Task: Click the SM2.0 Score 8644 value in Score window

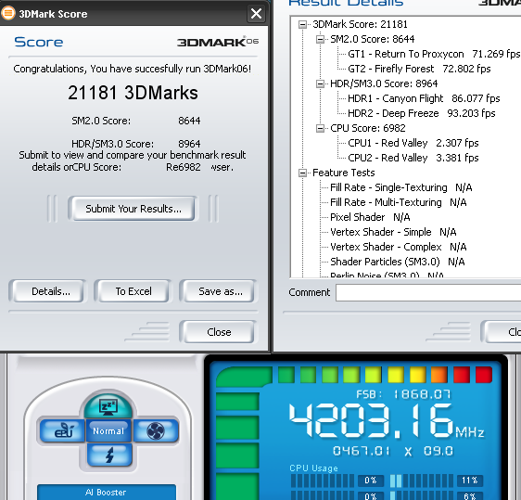Action: 189,121
